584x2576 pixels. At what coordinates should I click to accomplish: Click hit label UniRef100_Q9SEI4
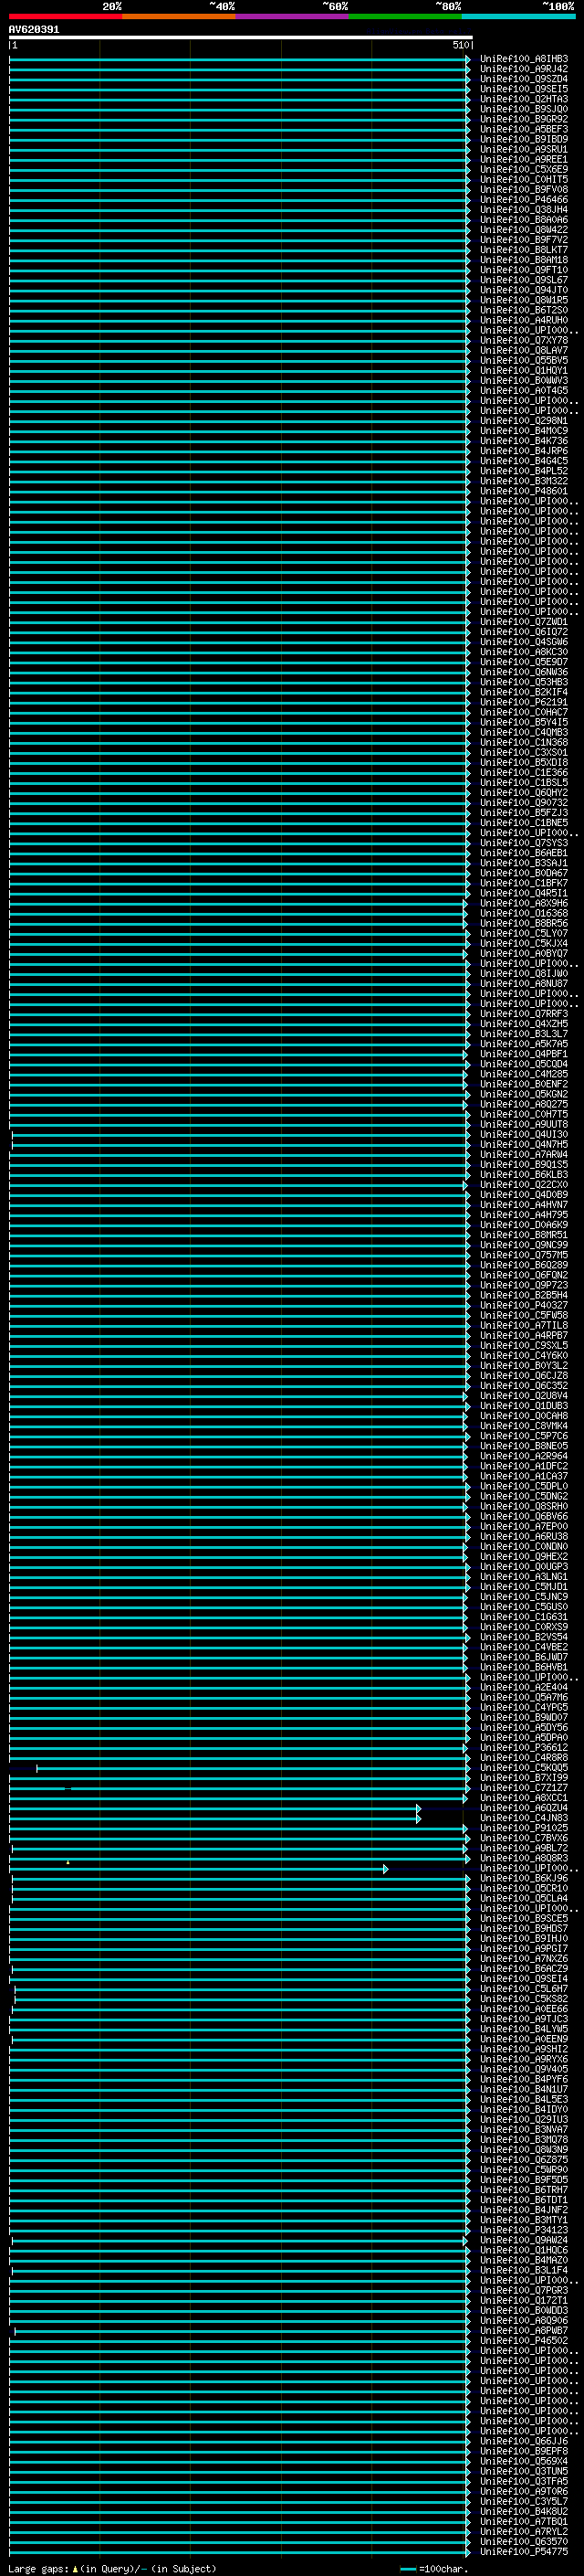(524, 1979)
